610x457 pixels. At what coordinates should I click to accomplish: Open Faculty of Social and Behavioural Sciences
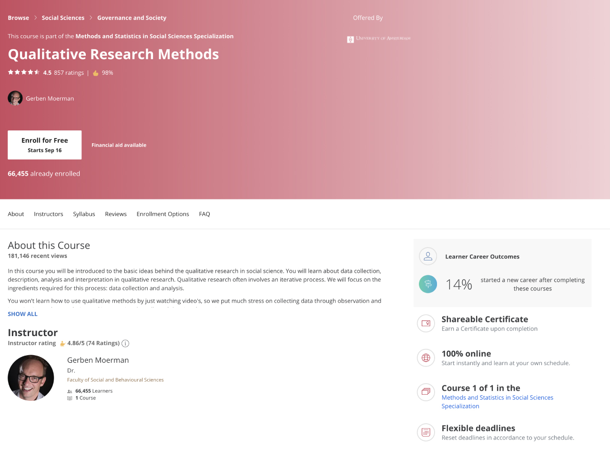[x=115, y=380]
